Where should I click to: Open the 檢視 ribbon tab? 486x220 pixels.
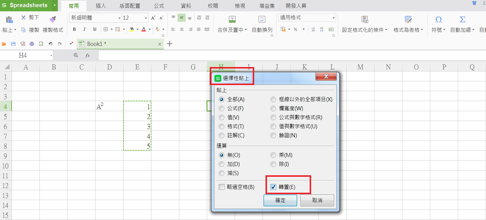240,6
